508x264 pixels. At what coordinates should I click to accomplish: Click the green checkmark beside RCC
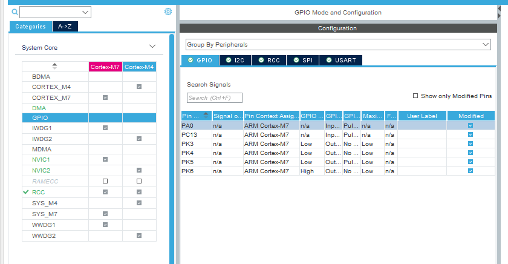(x=26, y=192)
